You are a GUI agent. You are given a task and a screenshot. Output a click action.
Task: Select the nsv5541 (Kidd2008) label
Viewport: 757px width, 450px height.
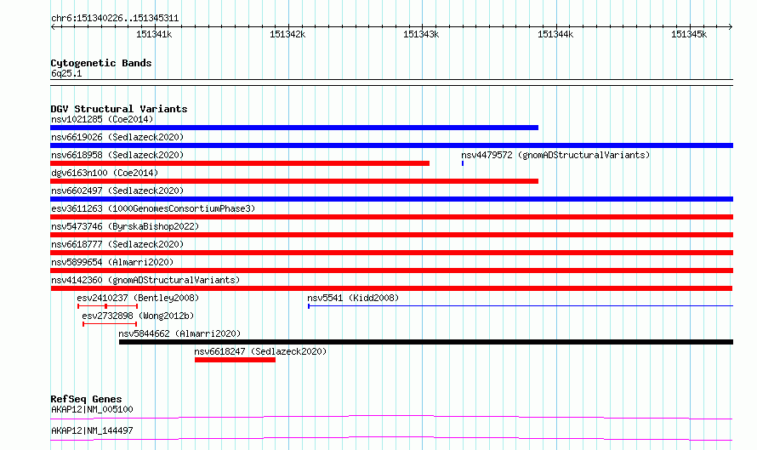tap(353, 298)
